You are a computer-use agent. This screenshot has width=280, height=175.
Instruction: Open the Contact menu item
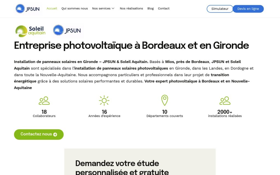164,8
